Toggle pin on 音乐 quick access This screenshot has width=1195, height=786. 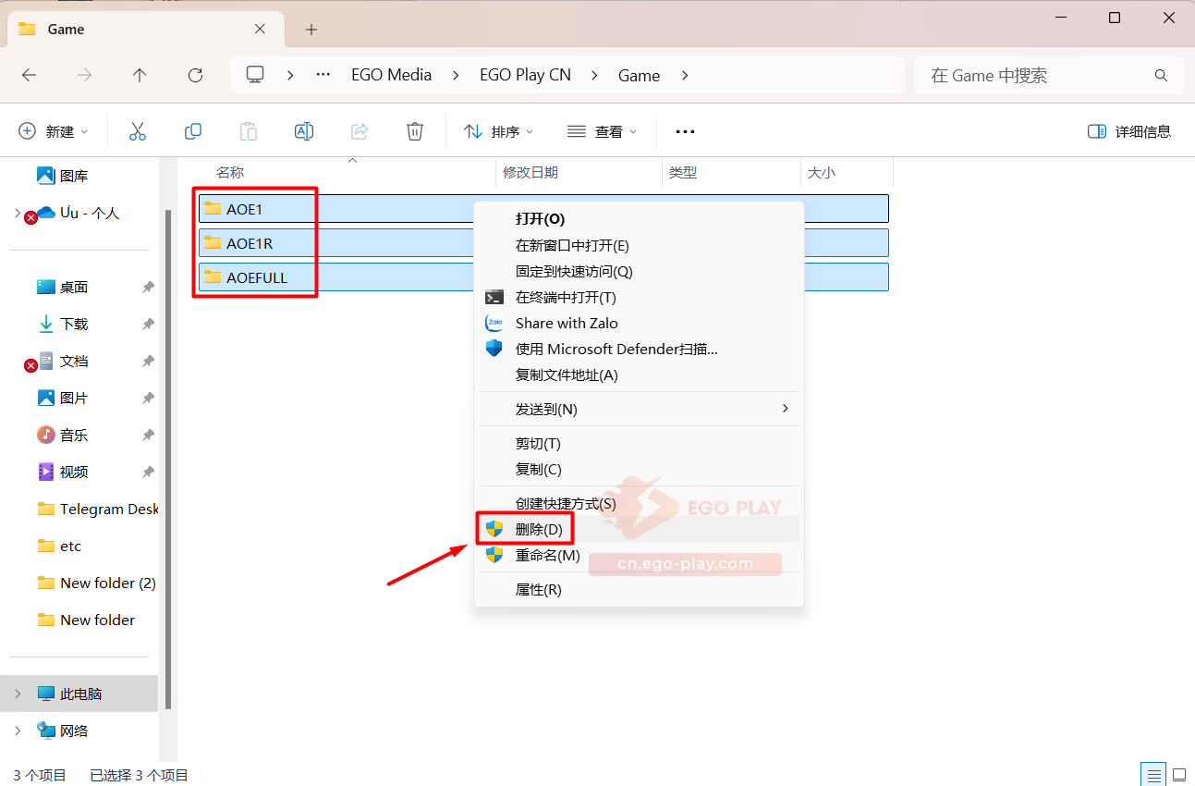click(x=148, y=436)
